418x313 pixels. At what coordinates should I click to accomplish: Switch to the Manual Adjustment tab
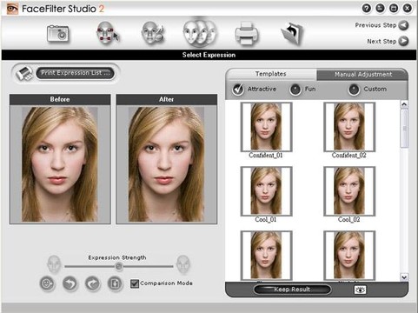pyautogui.click(x=362, y=75)
